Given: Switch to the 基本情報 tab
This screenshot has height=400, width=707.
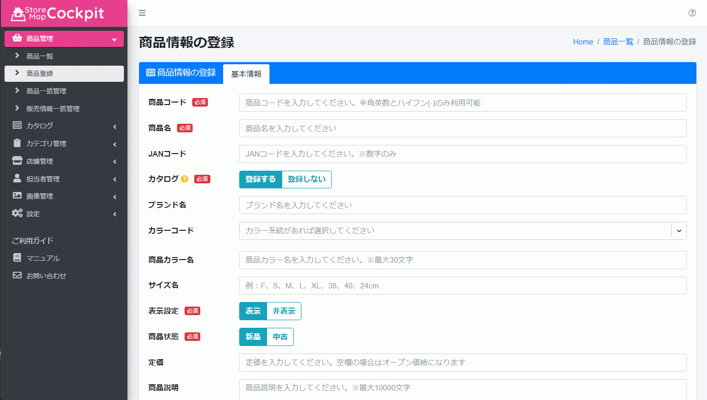Looking at the screenshot, I should [246, 74].
